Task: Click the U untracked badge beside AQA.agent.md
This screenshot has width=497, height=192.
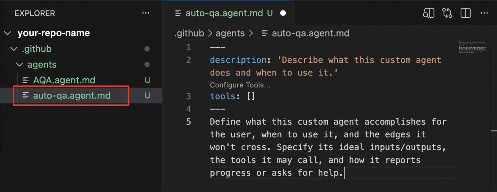Action: tap(147, 80)
